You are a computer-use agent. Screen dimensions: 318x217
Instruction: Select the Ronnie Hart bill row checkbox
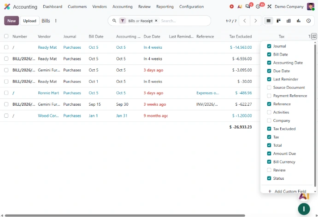[6, 93]
